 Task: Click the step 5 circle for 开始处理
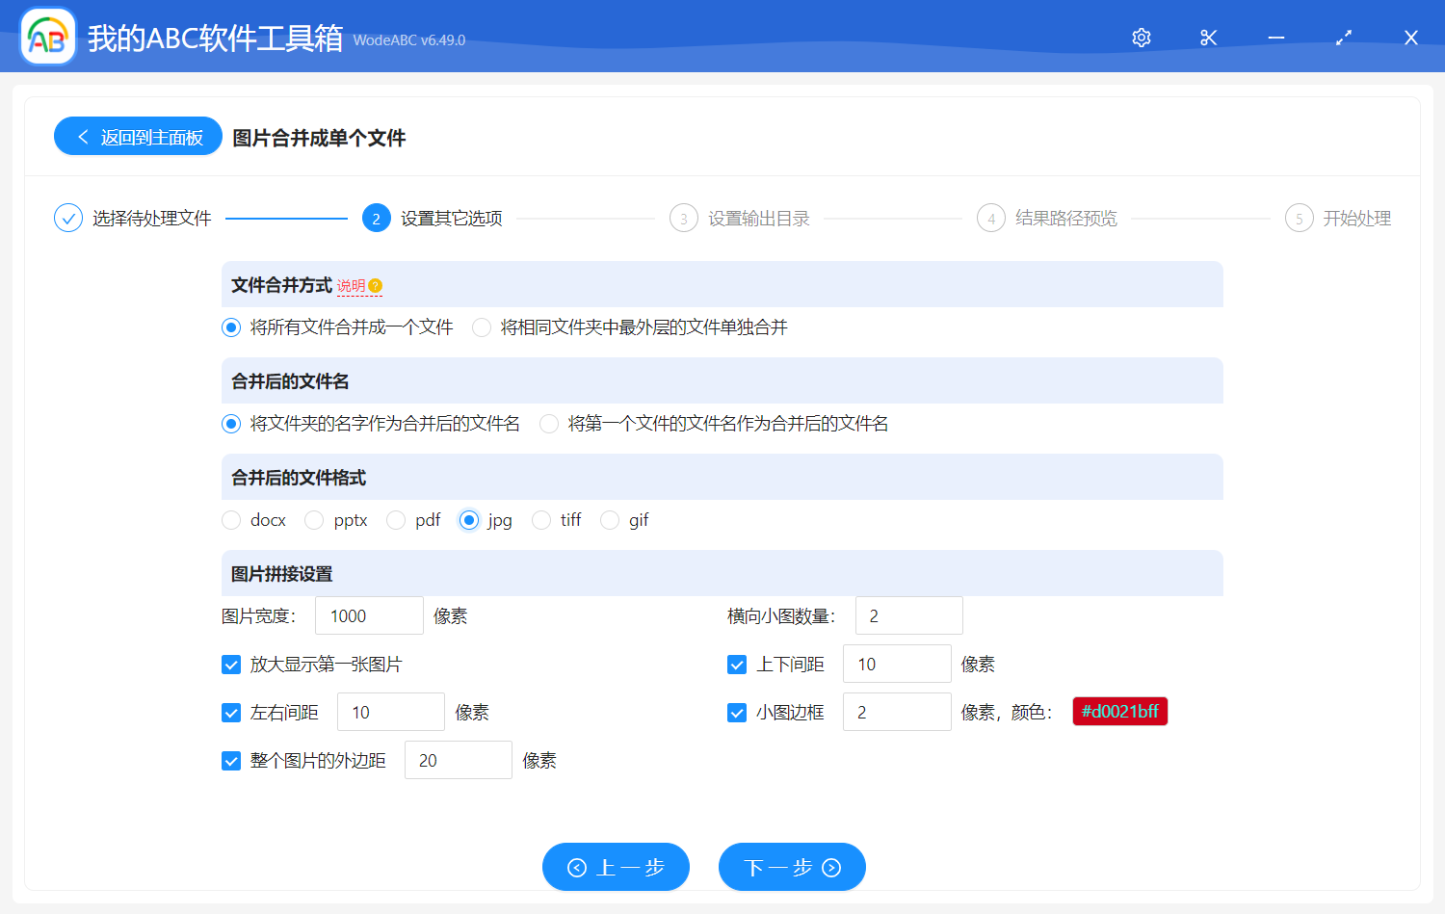1299,219
